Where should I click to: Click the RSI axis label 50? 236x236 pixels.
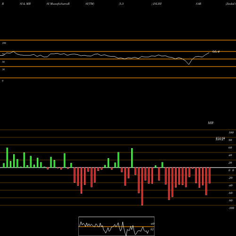tap(3, 62)
